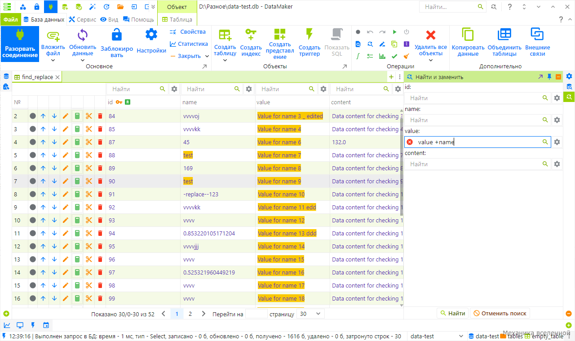
Task: Switch to the Вид ribbon tab
Action: (x=109, y=19)
